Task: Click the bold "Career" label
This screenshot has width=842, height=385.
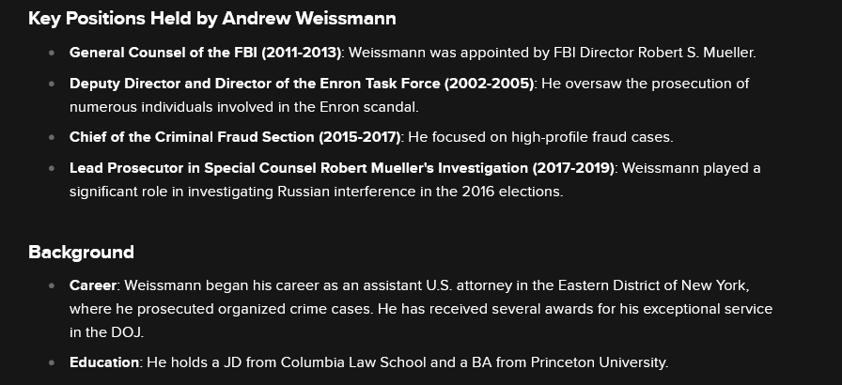Action: click(x=93, y=285)
